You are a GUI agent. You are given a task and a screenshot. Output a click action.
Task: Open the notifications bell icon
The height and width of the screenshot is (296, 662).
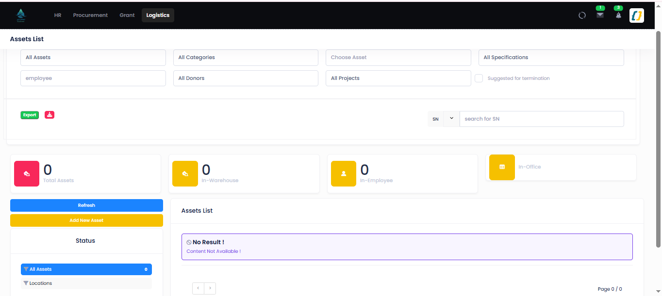click(618, 15)
